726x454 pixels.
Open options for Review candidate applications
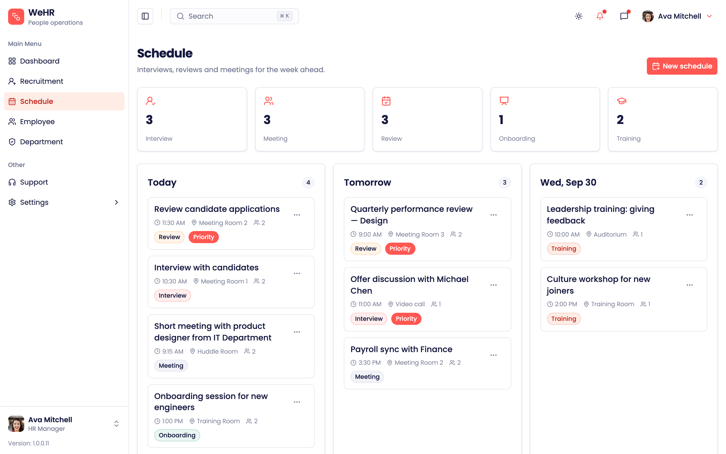click(297, 215)
